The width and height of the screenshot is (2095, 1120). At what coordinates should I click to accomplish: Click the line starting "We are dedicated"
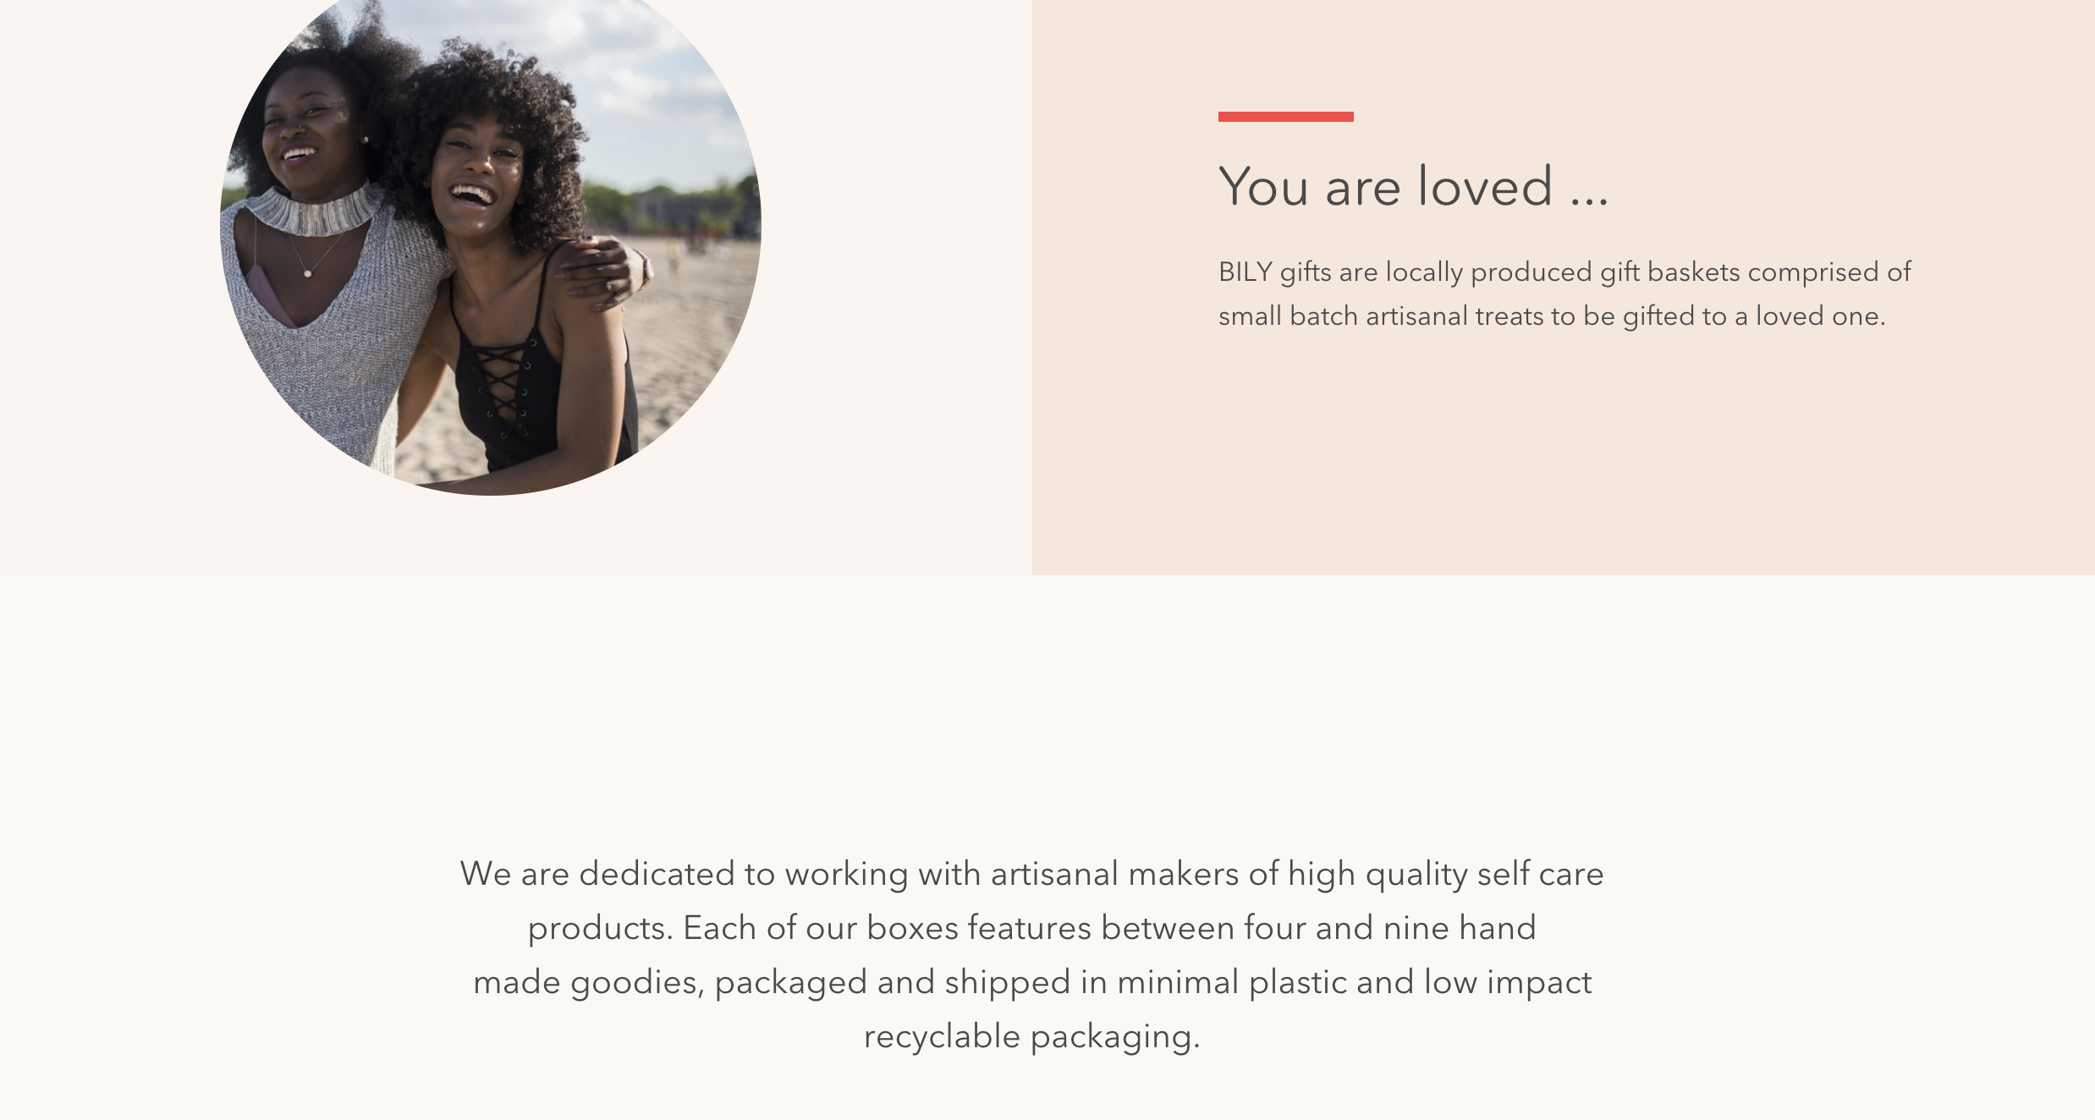[1031, 874]
